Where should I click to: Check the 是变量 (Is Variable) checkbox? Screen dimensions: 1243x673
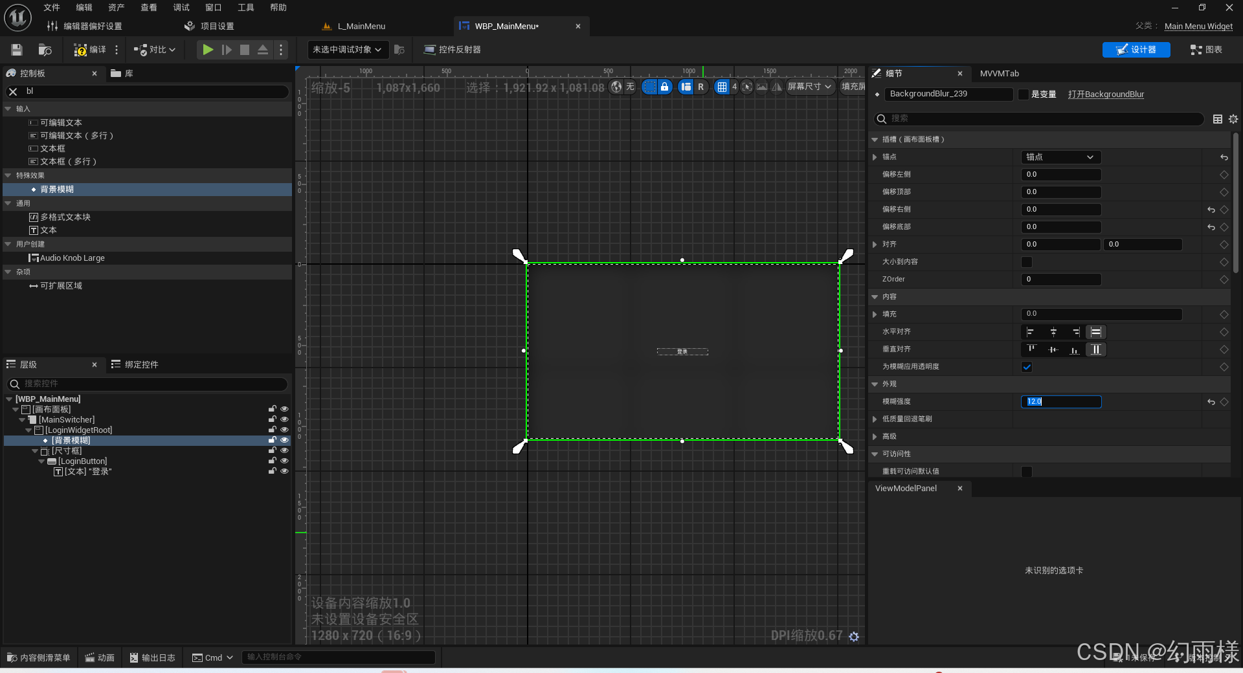click(x=1024, y=94)
